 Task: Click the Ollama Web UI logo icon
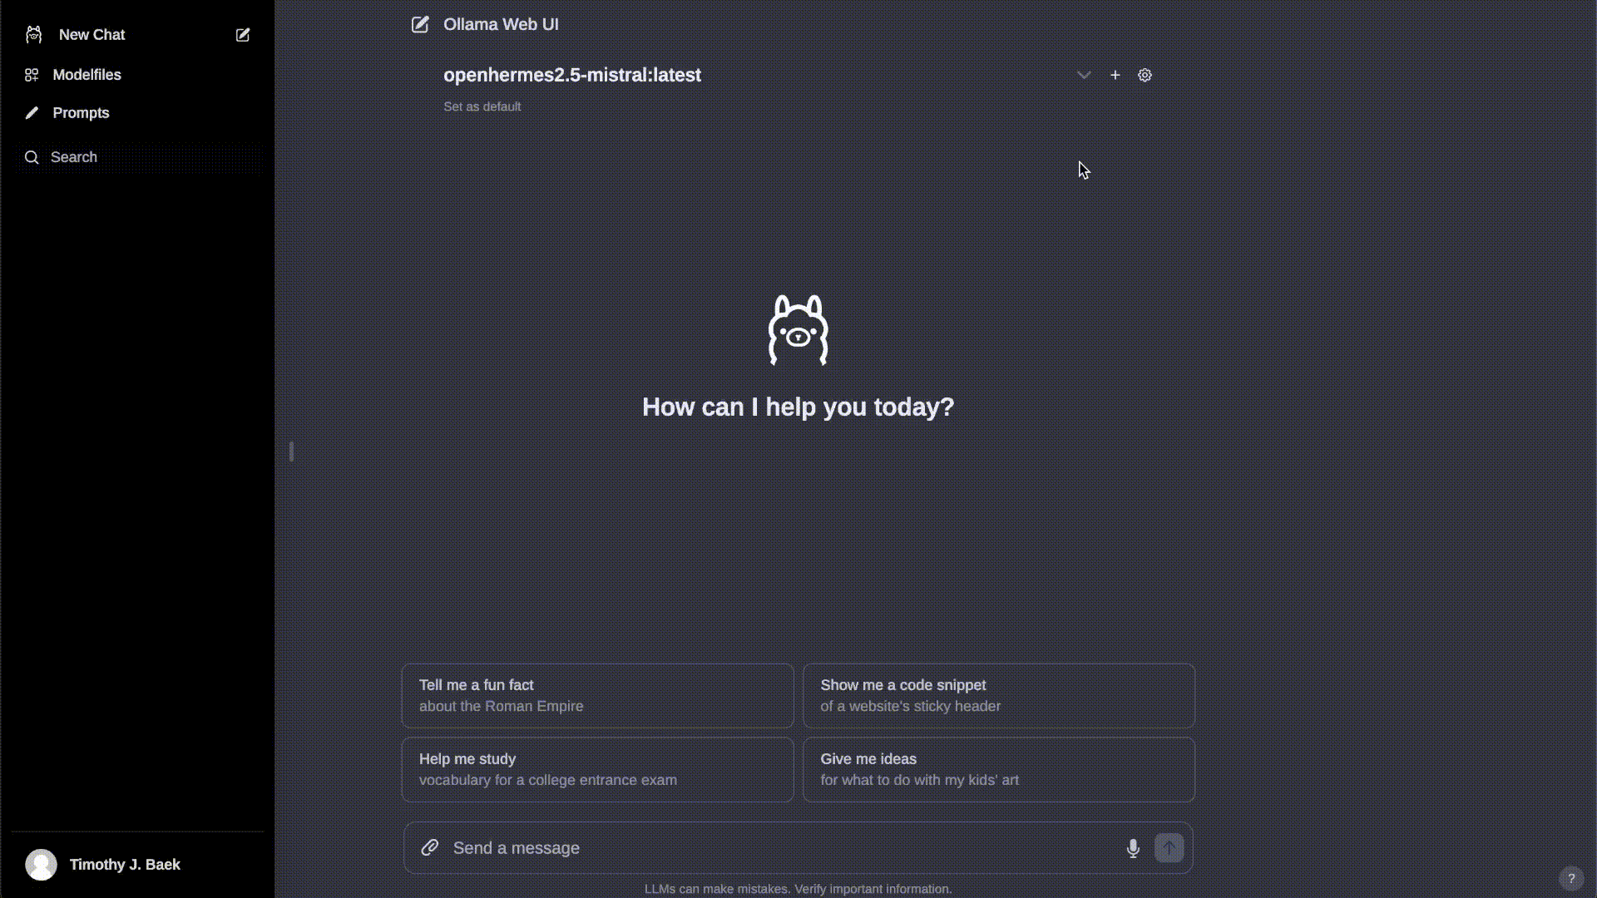(419, 24)
